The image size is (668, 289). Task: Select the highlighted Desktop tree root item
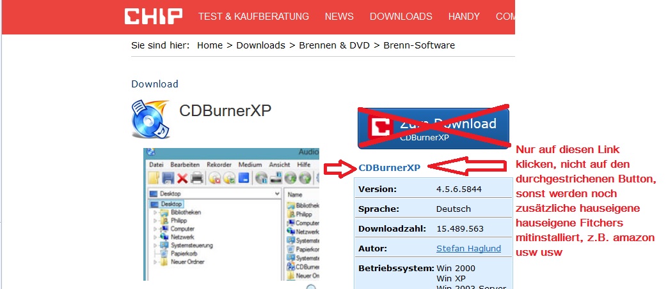[167, 204]
